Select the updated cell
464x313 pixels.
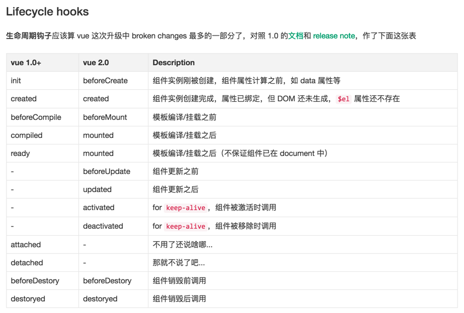tap(98, 189)
